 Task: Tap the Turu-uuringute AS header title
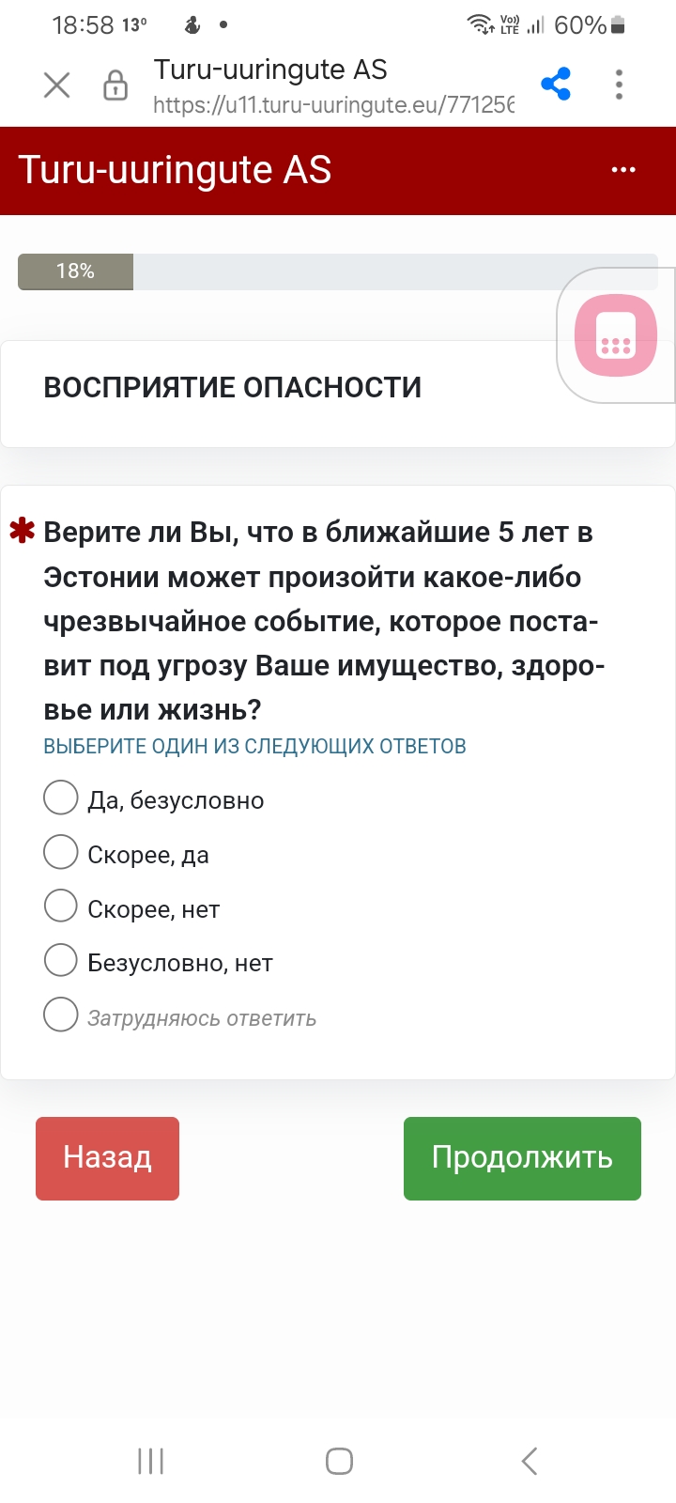[x=175, y=170]
